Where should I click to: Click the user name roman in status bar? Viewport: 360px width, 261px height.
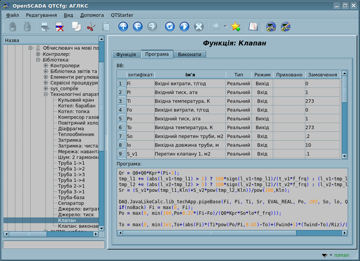tap(342, 255)
